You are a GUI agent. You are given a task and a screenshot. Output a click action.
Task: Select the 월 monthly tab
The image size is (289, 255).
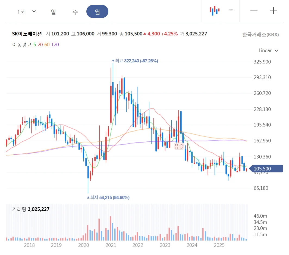pyautogui.click(x=97, y=12)
